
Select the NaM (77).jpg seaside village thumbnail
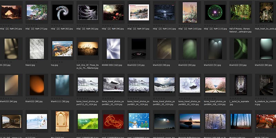click(x=37, y=12)
